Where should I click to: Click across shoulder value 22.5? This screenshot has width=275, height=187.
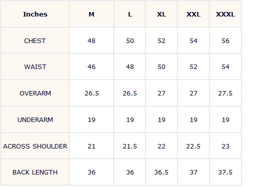(193, 146)
